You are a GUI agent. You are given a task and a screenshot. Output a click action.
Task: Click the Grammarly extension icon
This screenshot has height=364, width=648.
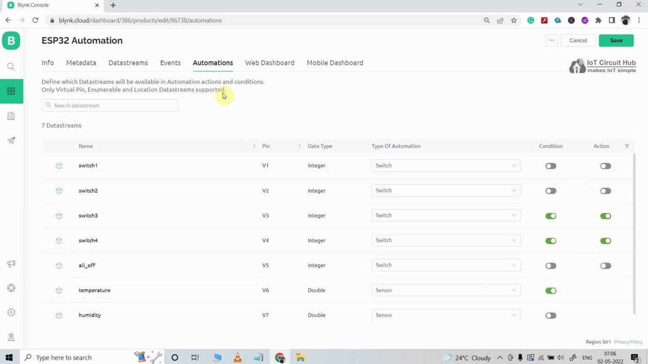[531, 20]
